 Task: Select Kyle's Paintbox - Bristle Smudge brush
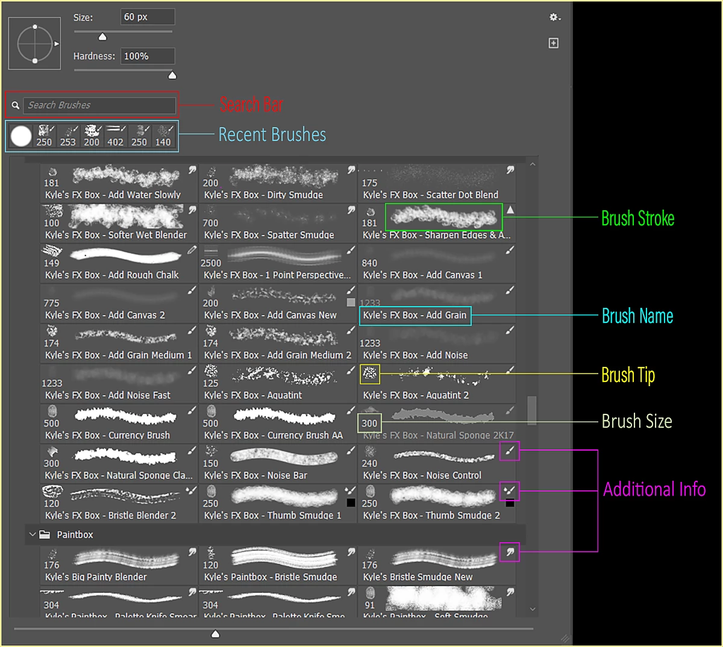[278, 565]
